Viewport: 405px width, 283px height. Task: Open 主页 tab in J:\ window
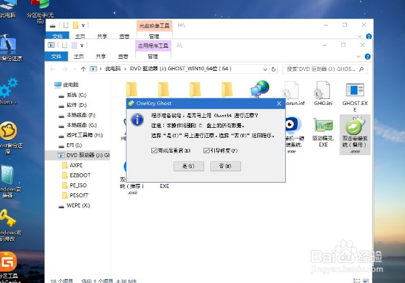(x=79, y=56)
